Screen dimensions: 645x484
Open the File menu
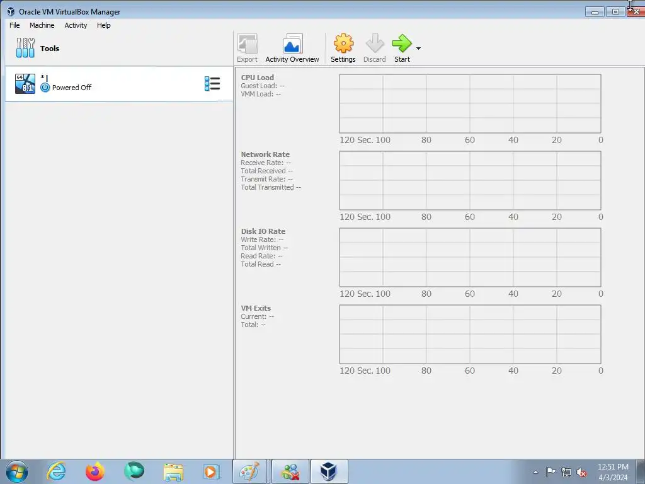point(14,25)
